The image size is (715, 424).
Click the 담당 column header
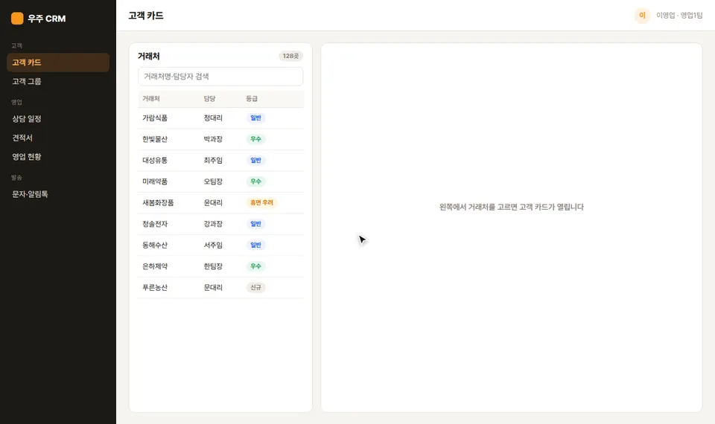click(209, 98)
